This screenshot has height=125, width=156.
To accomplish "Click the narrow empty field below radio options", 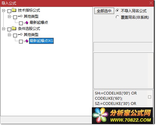I will [x=123, y=47].
